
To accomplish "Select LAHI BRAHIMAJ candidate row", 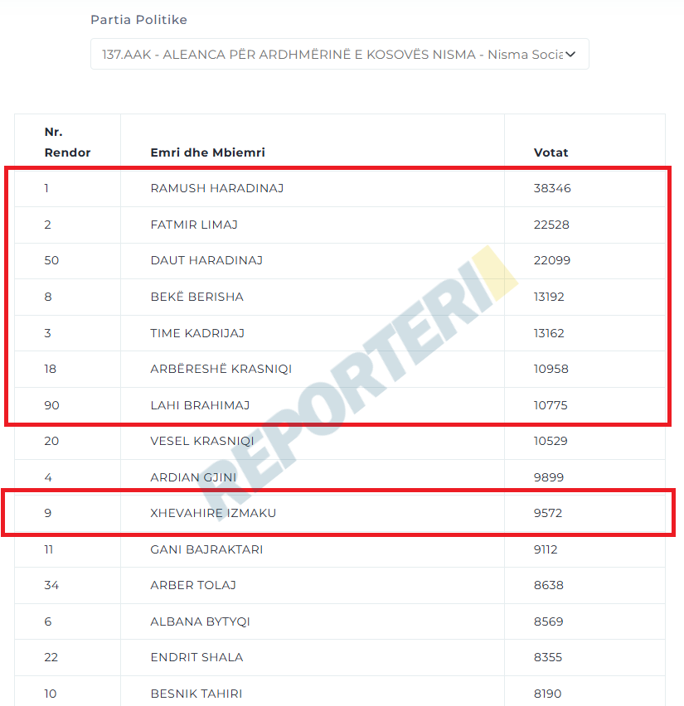I will (x=340, y=405).
